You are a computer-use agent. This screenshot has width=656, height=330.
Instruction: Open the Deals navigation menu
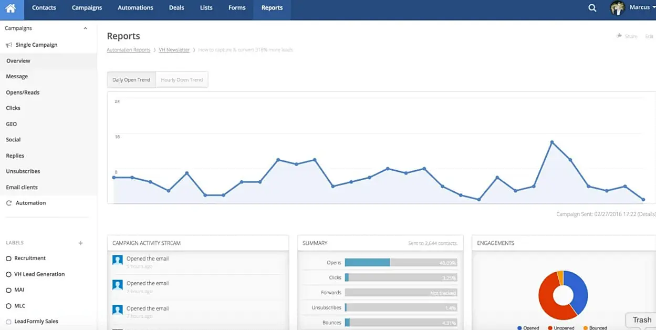[176, 8]
